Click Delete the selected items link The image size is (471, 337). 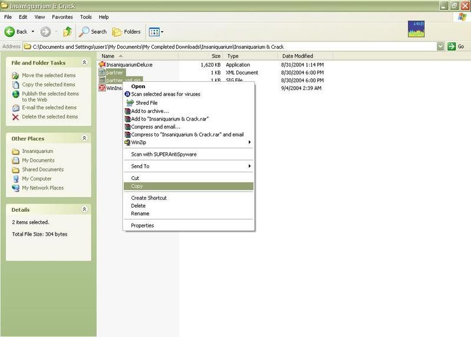(x=50, y=117)
